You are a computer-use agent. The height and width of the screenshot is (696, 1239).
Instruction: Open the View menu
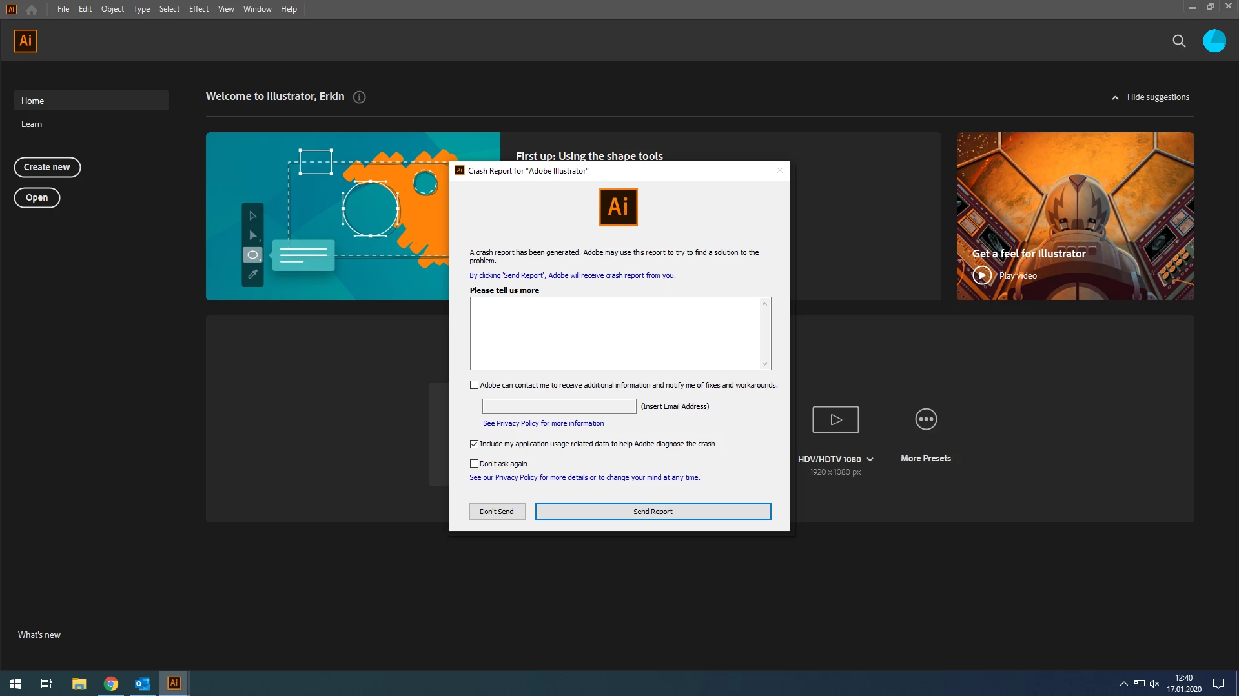226,9
